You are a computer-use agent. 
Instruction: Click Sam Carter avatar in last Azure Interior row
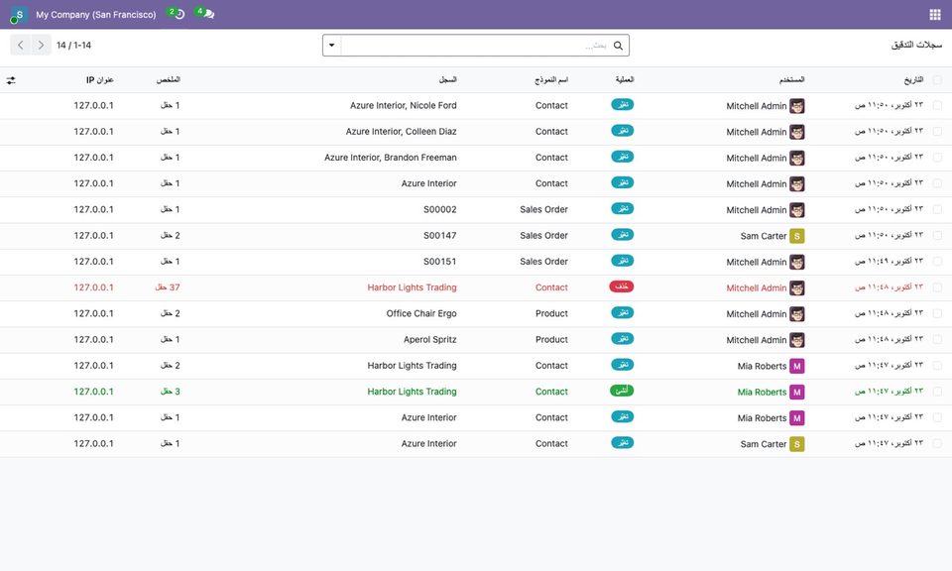797,444
